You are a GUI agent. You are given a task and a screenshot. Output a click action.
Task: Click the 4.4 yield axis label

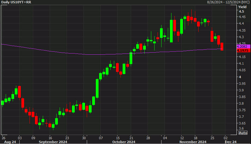click(241, 23)
